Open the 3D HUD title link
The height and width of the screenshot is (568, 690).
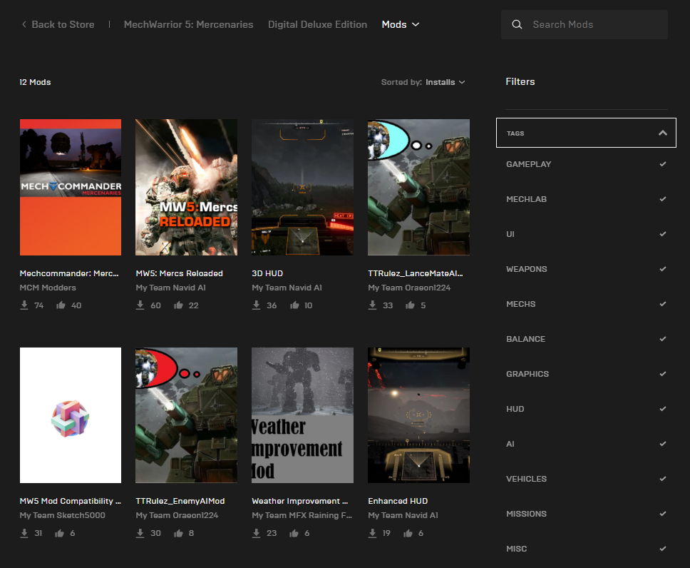click(267, 273)
